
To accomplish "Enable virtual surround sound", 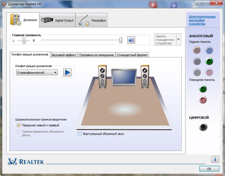I will pyautogui.click(x=80, y=134).
